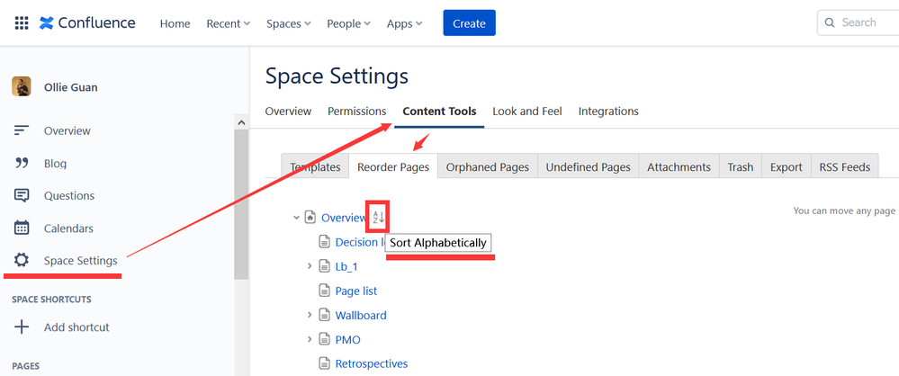899x376 pixels.
Task: Expand the Lb_1 tree node
Action: point(310,266)
